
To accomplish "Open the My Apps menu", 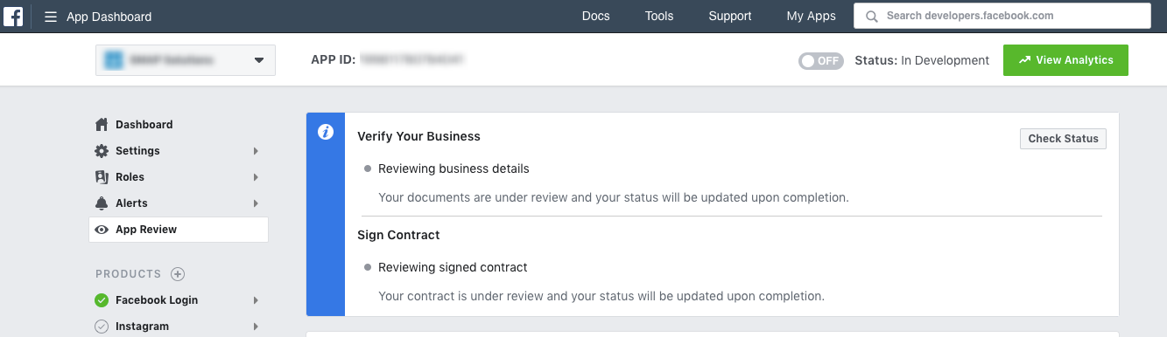I will pos(812,16).
